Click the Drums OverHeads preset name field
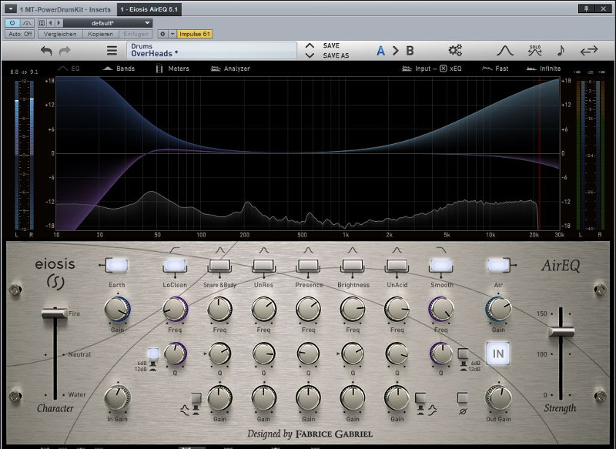Screen dimensions: 616x449 click(211, 50)
